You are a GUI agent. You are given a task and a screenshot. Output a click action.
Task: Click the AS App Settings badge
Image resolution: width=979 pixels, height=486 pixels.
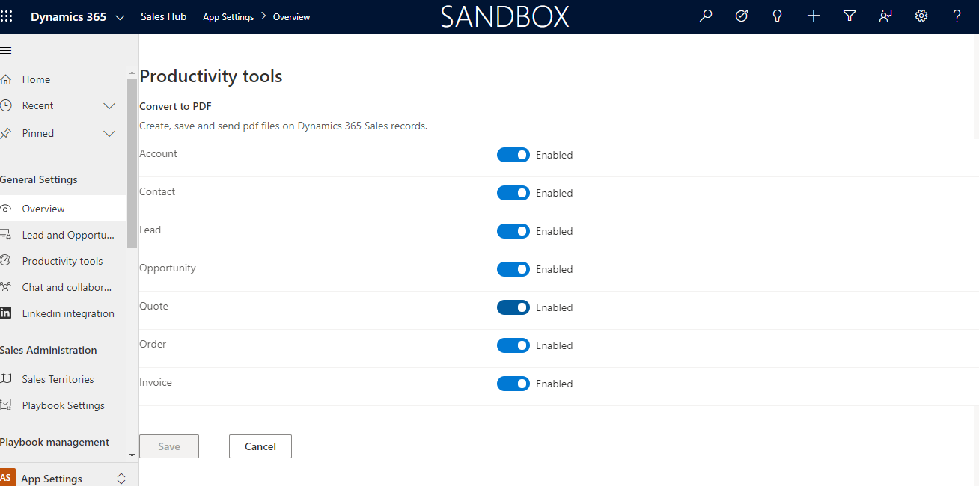(7, 478)
